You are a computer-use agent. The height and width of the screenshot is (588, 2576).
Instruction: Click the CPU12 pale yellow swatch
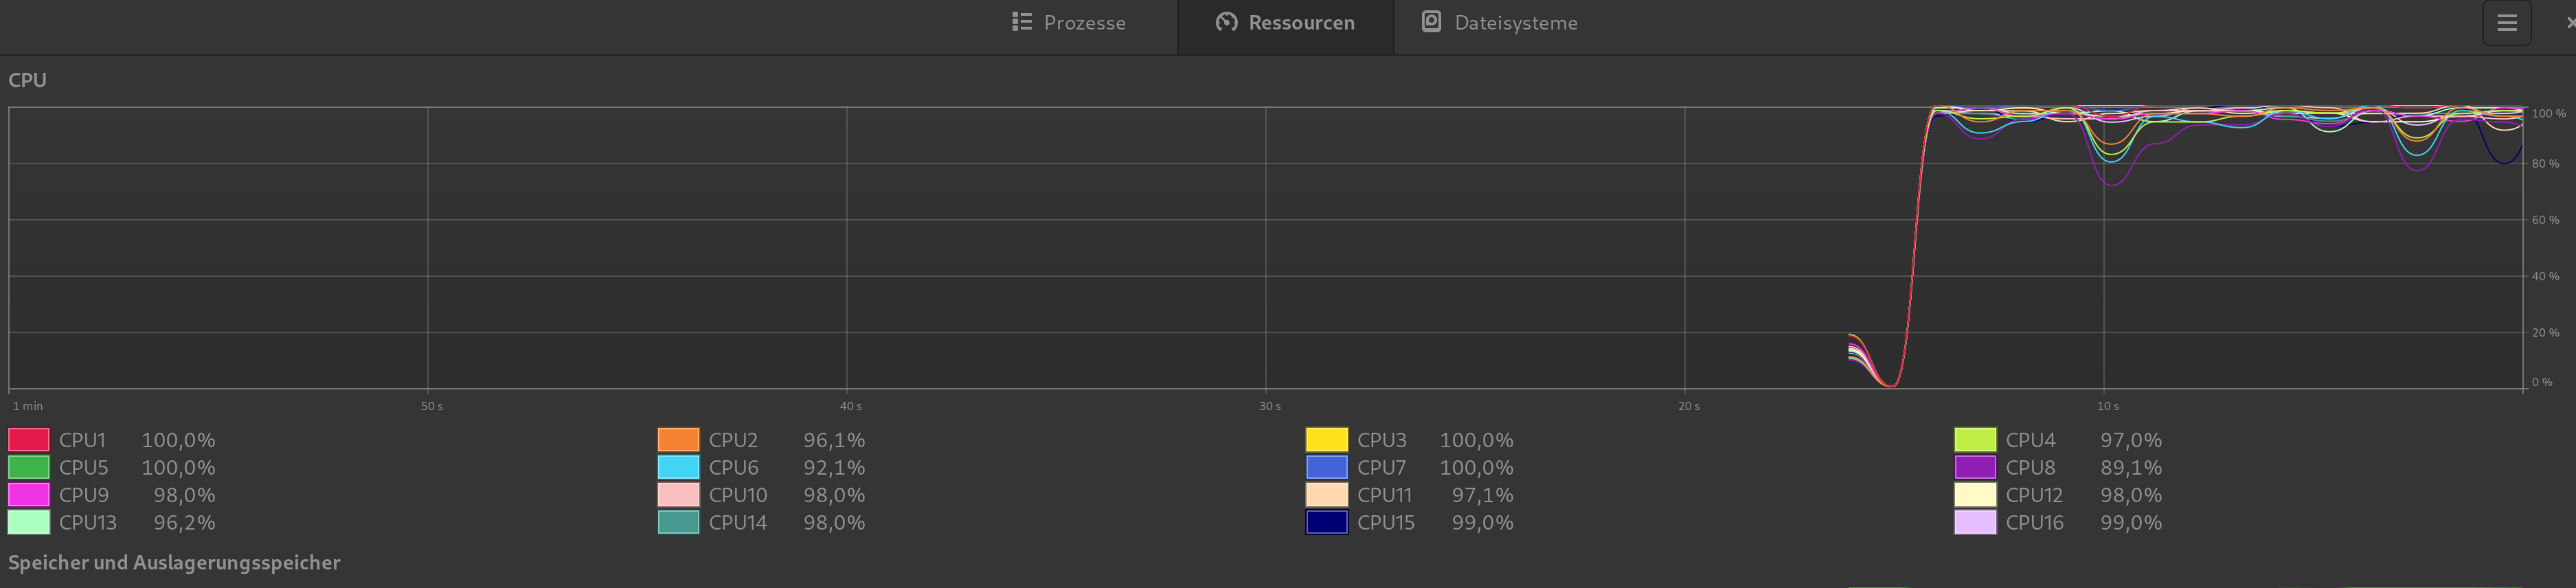click(x=1975, y=495)
